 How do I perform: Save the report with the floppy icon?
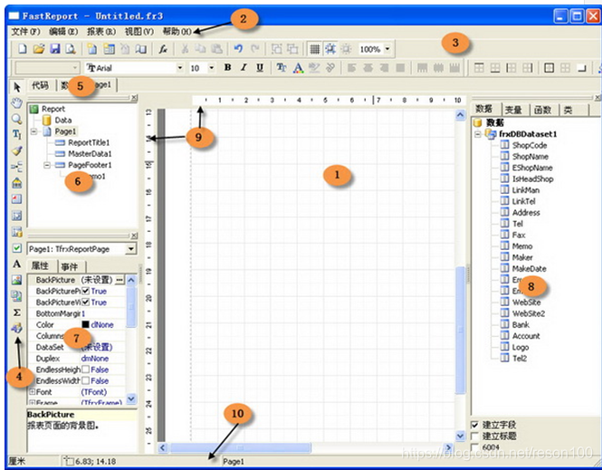[55, 49]
